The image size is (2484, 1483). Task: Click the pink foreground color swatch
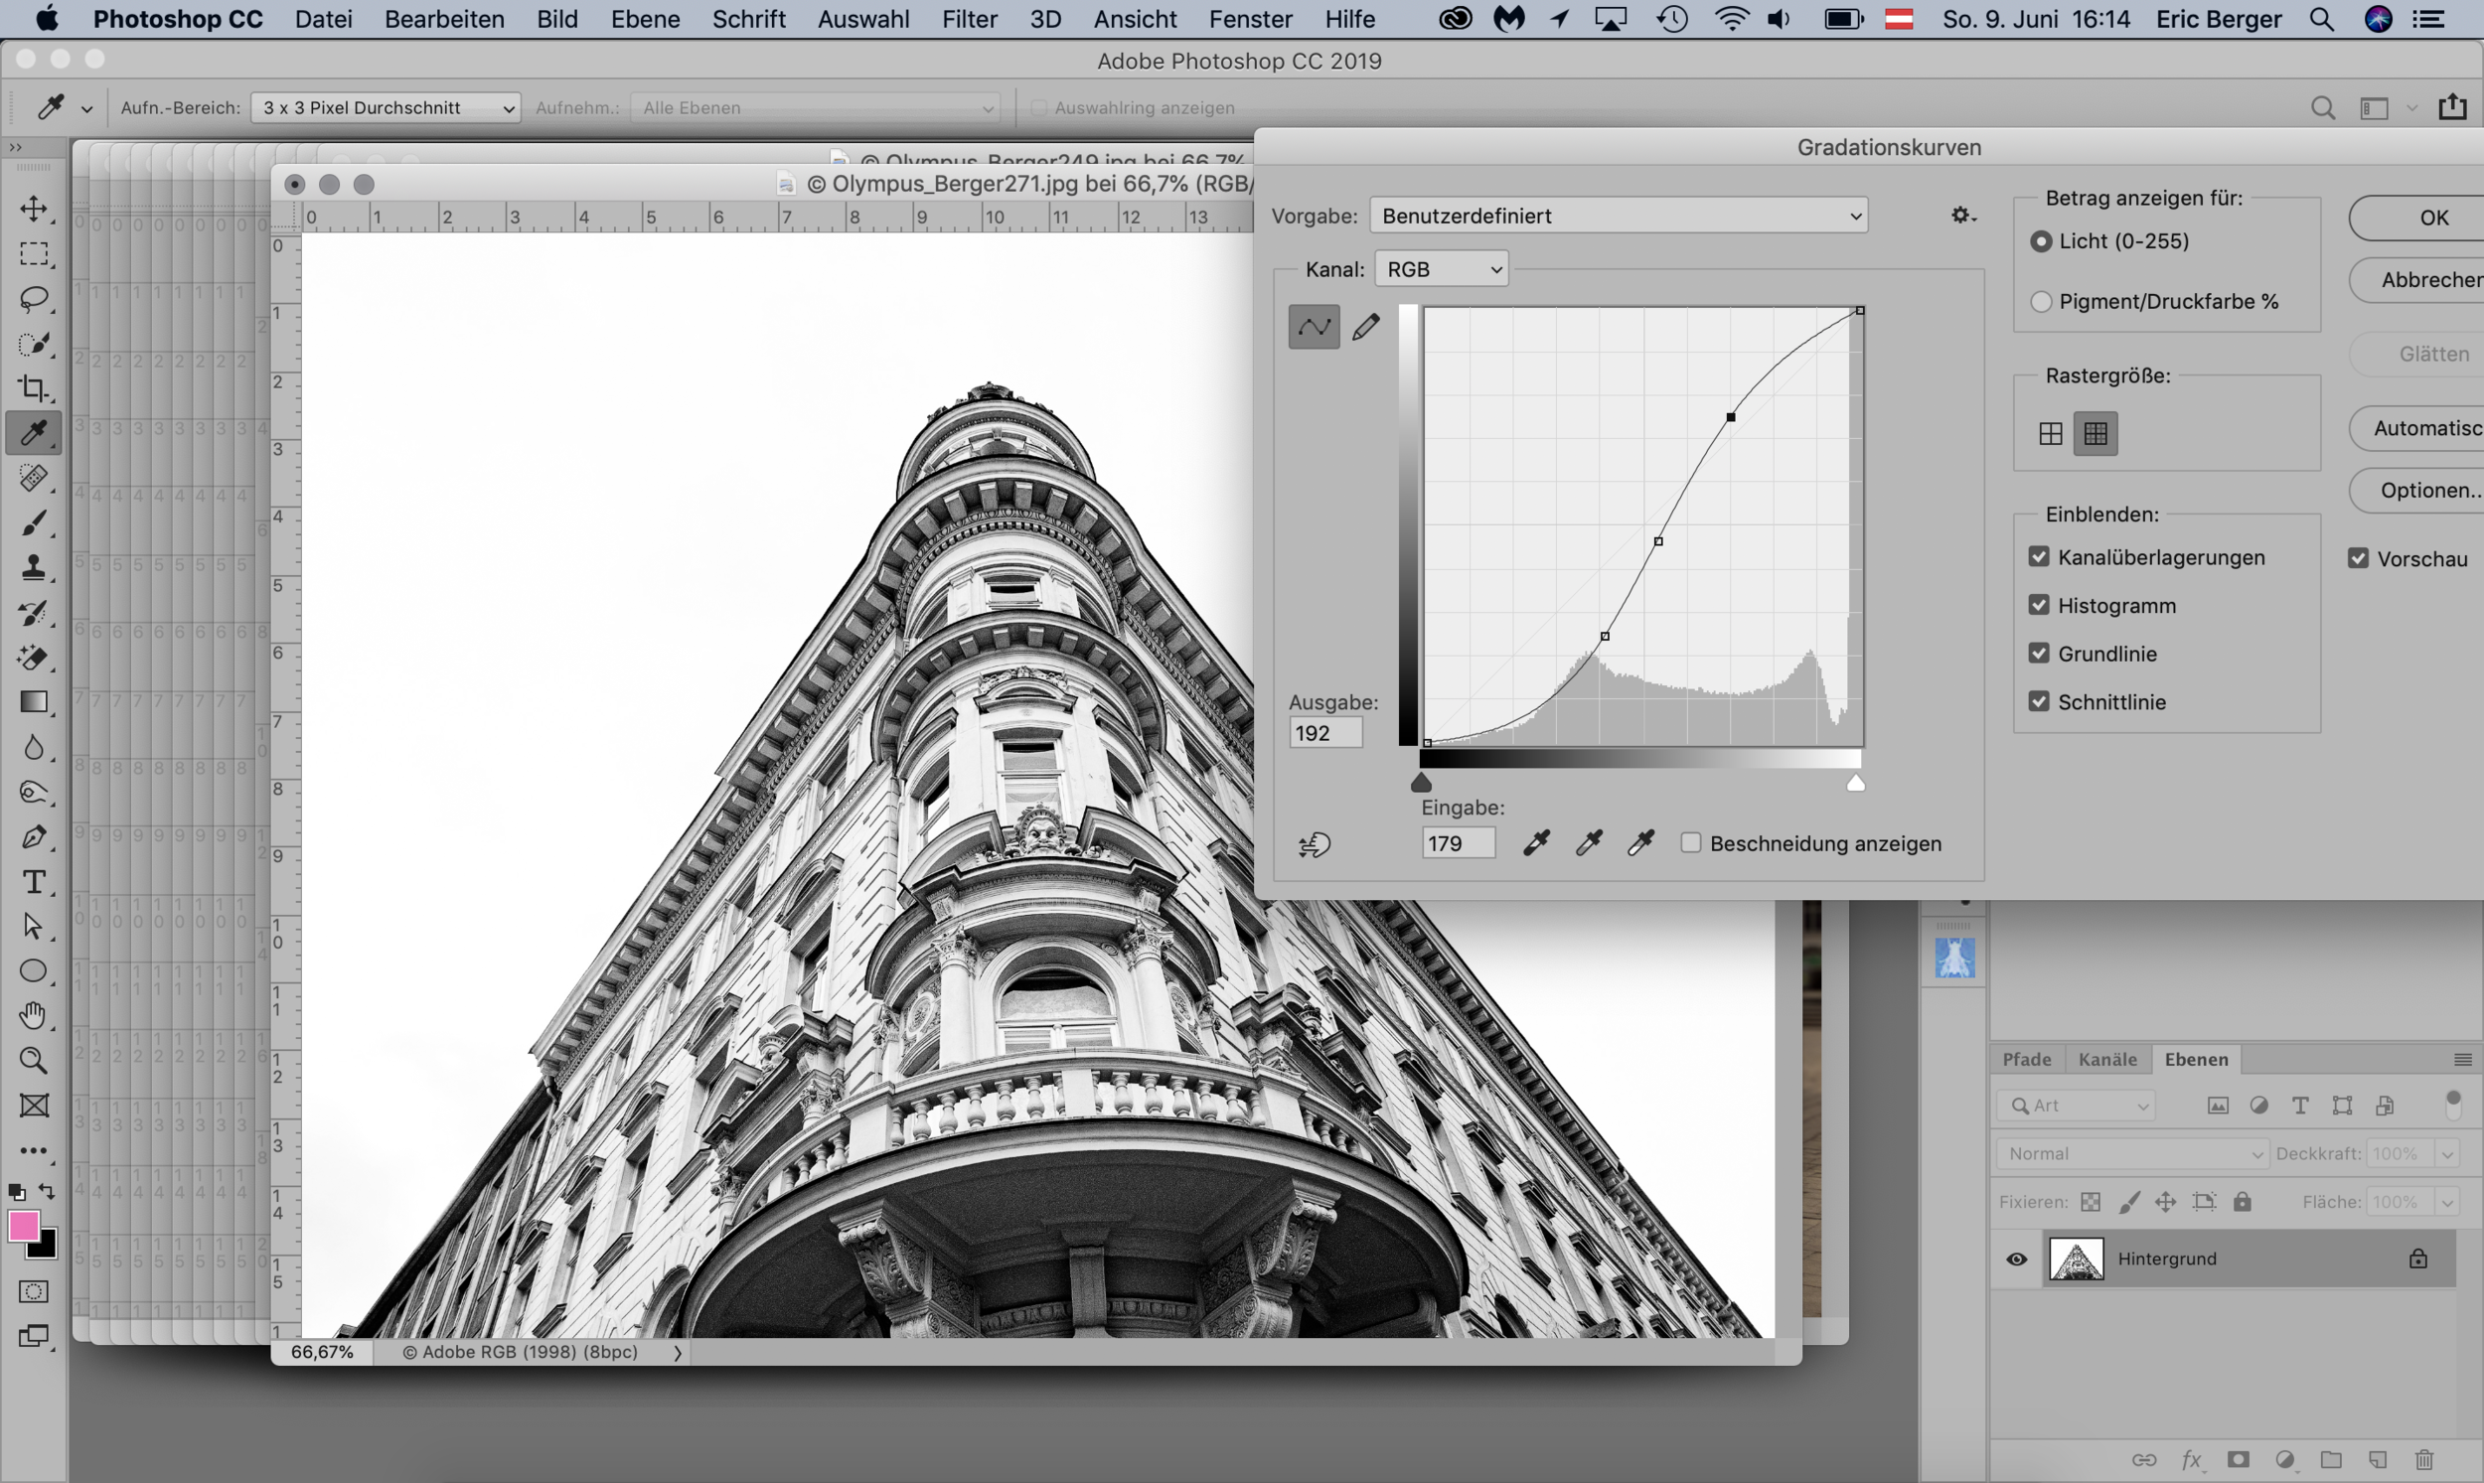coord(23,1226)
